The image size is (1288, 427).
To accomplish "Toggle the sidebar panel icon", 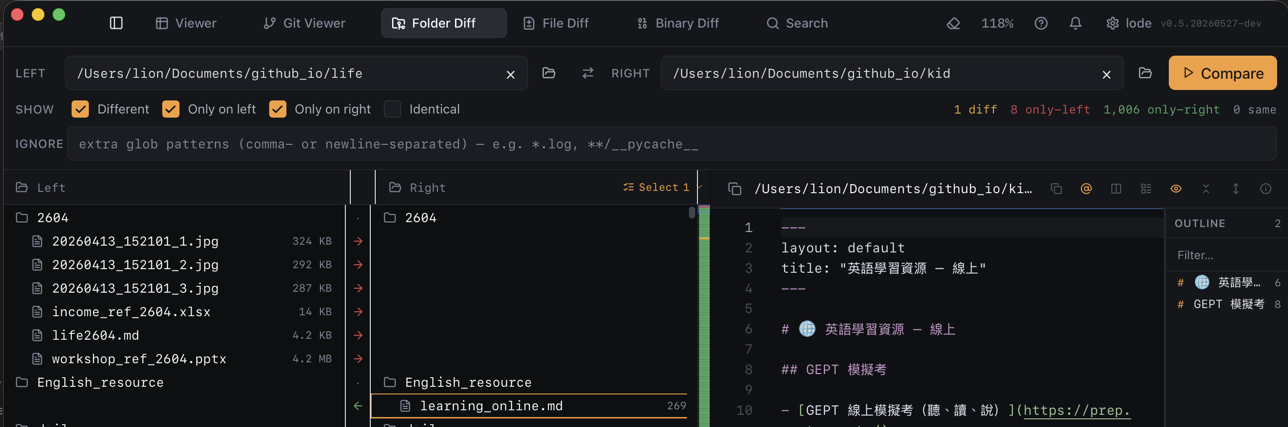I will (116, 23).
